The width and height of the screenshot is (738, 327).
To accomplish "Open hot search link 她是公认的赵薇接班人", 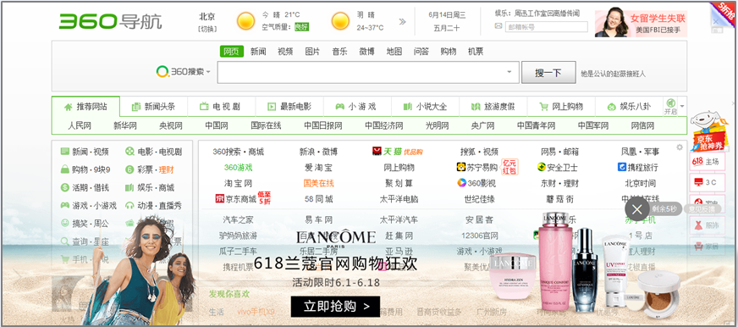I will 613,74.
